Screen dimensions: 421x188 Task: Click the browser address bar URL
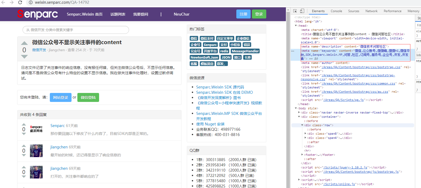pyautogui.click(x=62, y=2)
